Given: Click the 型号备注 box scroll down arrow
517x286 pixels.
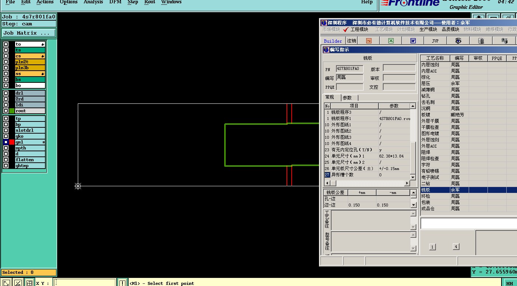Looking at the screenshot, I should point(413,248).
